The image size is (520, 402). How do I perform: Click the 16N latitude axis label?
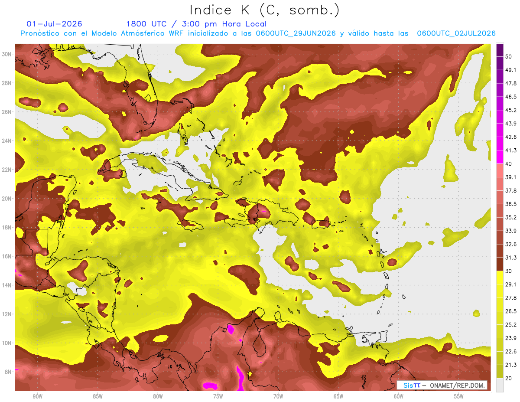(x=7, y=256)
